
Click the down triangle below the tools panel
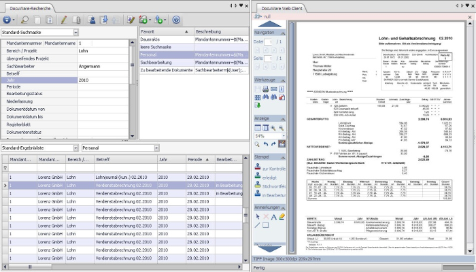coord(269,249)
